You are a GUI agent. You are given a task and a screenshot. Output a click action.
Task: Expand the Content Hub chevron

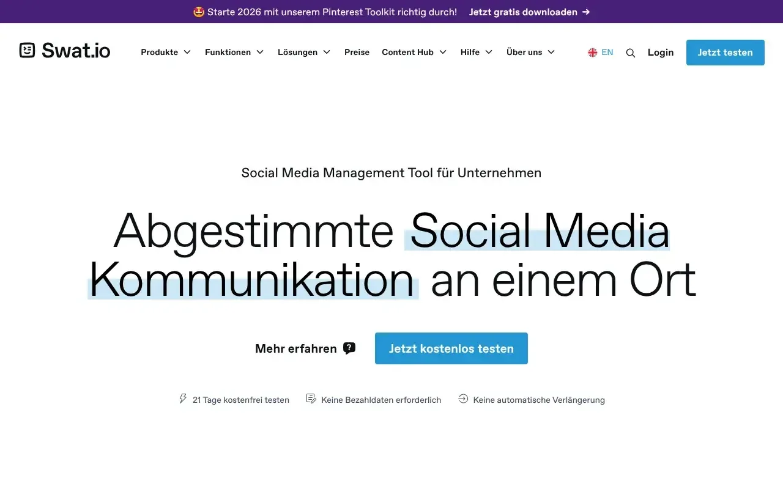(x=443, y=53)
